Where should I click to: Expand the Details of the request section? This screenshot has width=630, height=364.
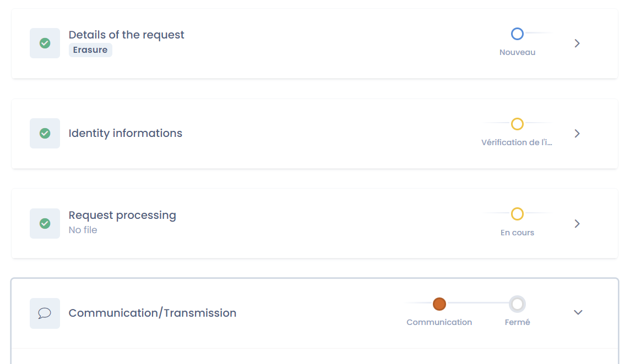[577, 43]
